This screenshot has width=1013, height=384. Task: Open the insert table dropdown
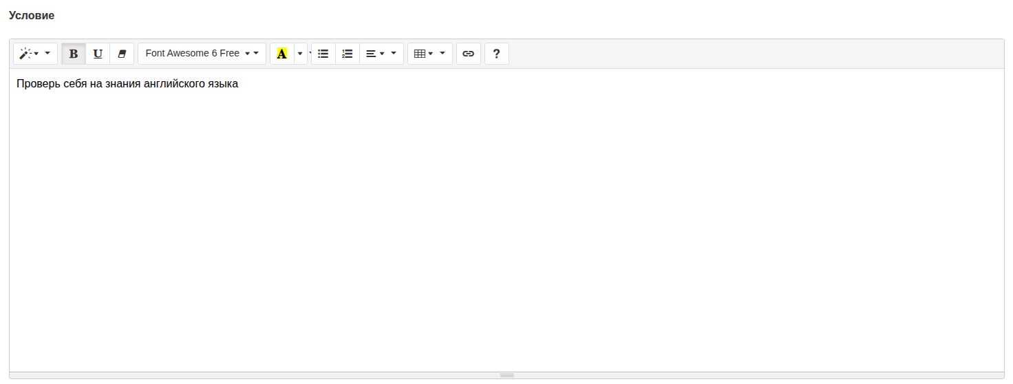(430, 54)
